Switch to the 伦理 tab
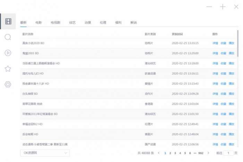The image size is (243, 162). 103,23
